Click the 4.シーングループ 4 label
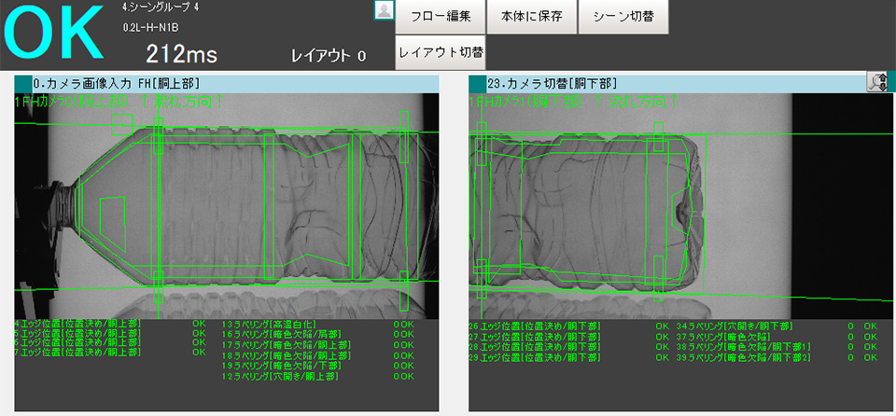This screenshot has width=896, height=416. 161,8
